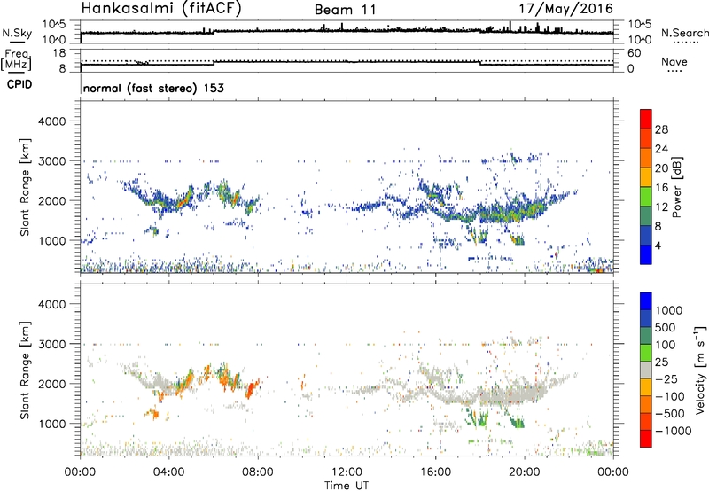Click the 3000 tick of the power panel

51,161
